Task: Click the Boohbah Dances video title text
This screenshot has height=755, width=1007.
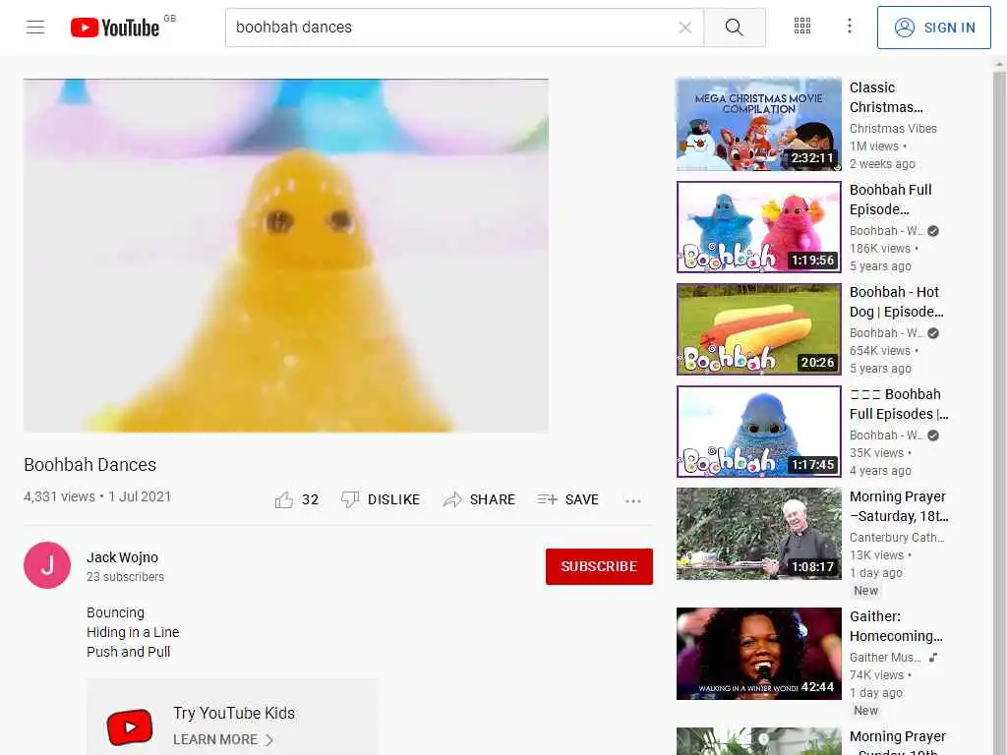Action: pos(89,465)
